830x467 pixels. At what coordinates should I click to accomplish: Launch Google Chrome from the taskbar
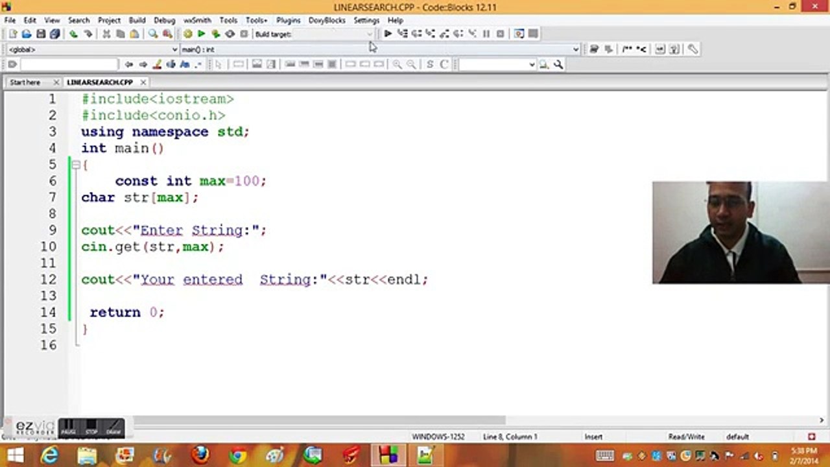238,455
